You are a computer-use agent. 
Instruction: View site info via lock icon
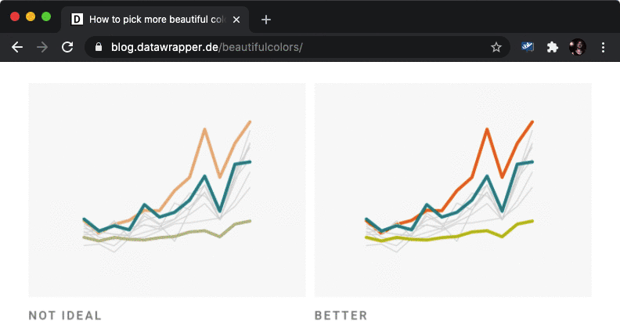pyautogui.click(x=99, y=47)
